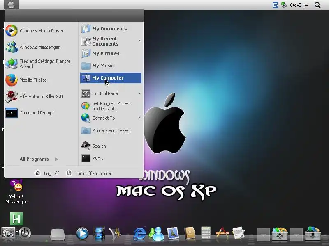Click the Connect To globe icon
This screenshot has height=246, width=329.
click(86, 118)
